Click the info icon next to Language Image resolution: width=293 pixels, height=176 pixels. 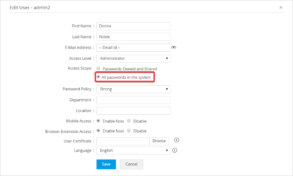pyautogui.click(x=175, y=150)
